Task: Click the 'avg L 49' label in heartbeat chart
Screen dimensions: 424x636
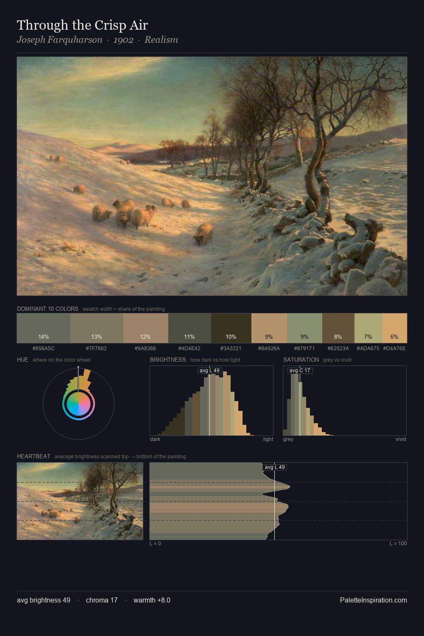Action: tap(275, 467)
